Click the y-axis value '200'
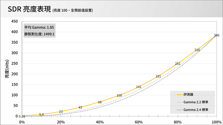Screen dimensions: 223x125 (15, 74)
